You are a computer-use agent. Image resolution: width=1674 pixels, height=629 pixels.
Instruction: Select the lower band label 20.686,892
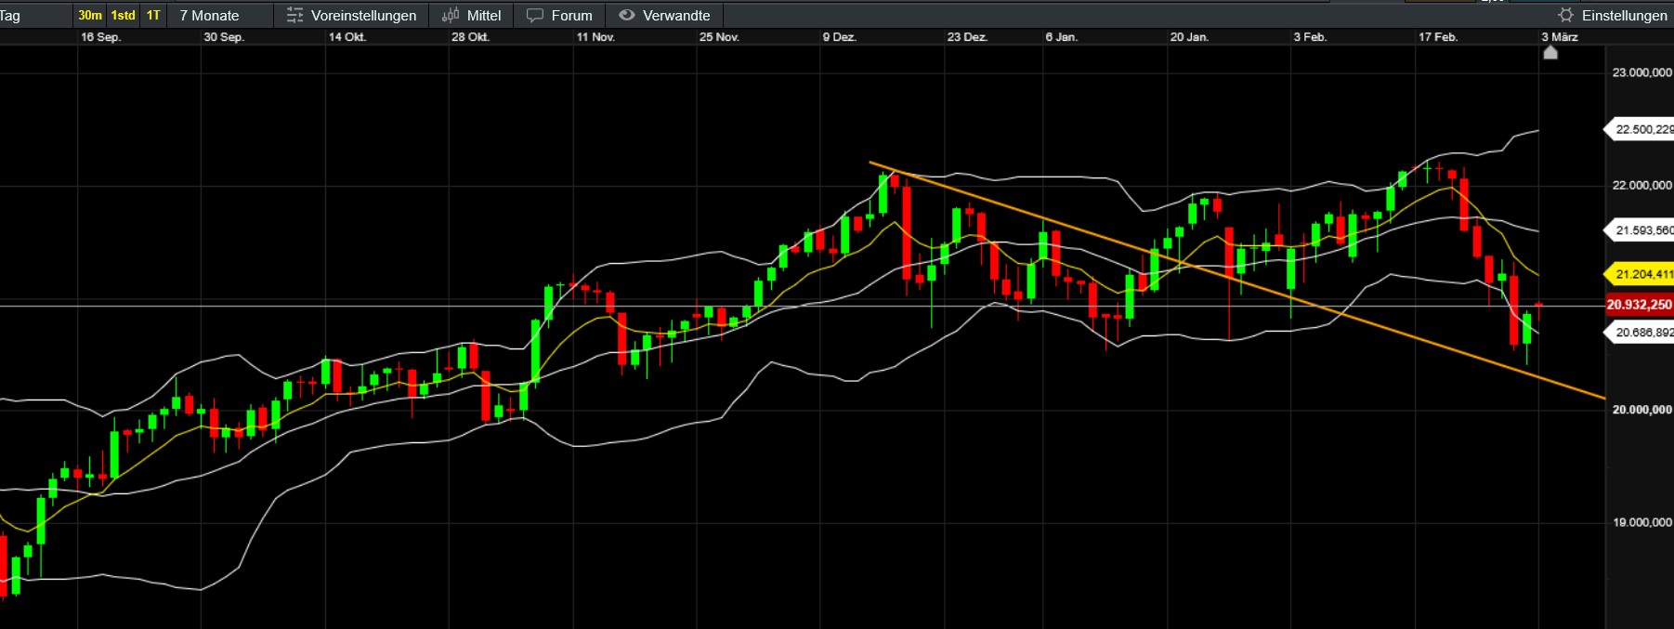click(x=1640, y=333)
